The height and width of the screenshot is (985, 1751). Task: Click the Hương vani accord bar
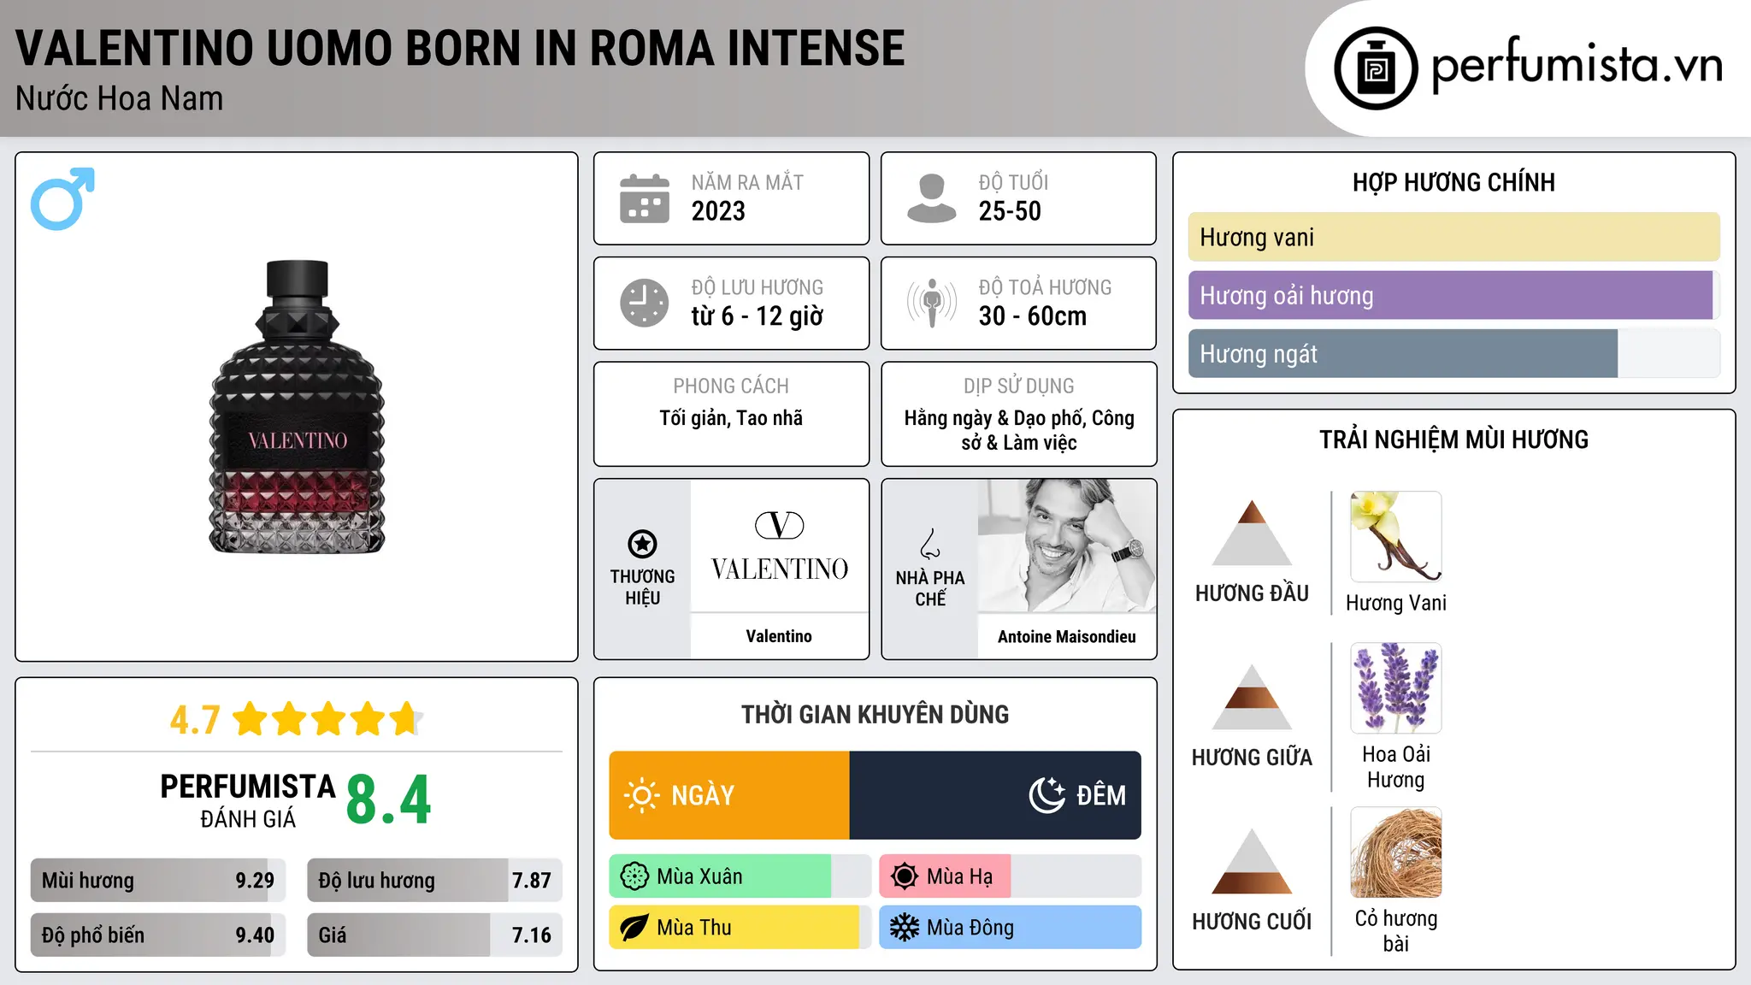1454,237
